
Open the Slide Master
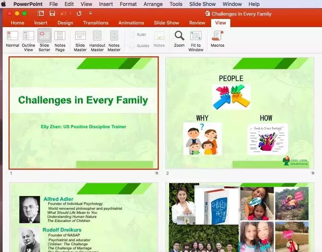(x=80, y=41)
